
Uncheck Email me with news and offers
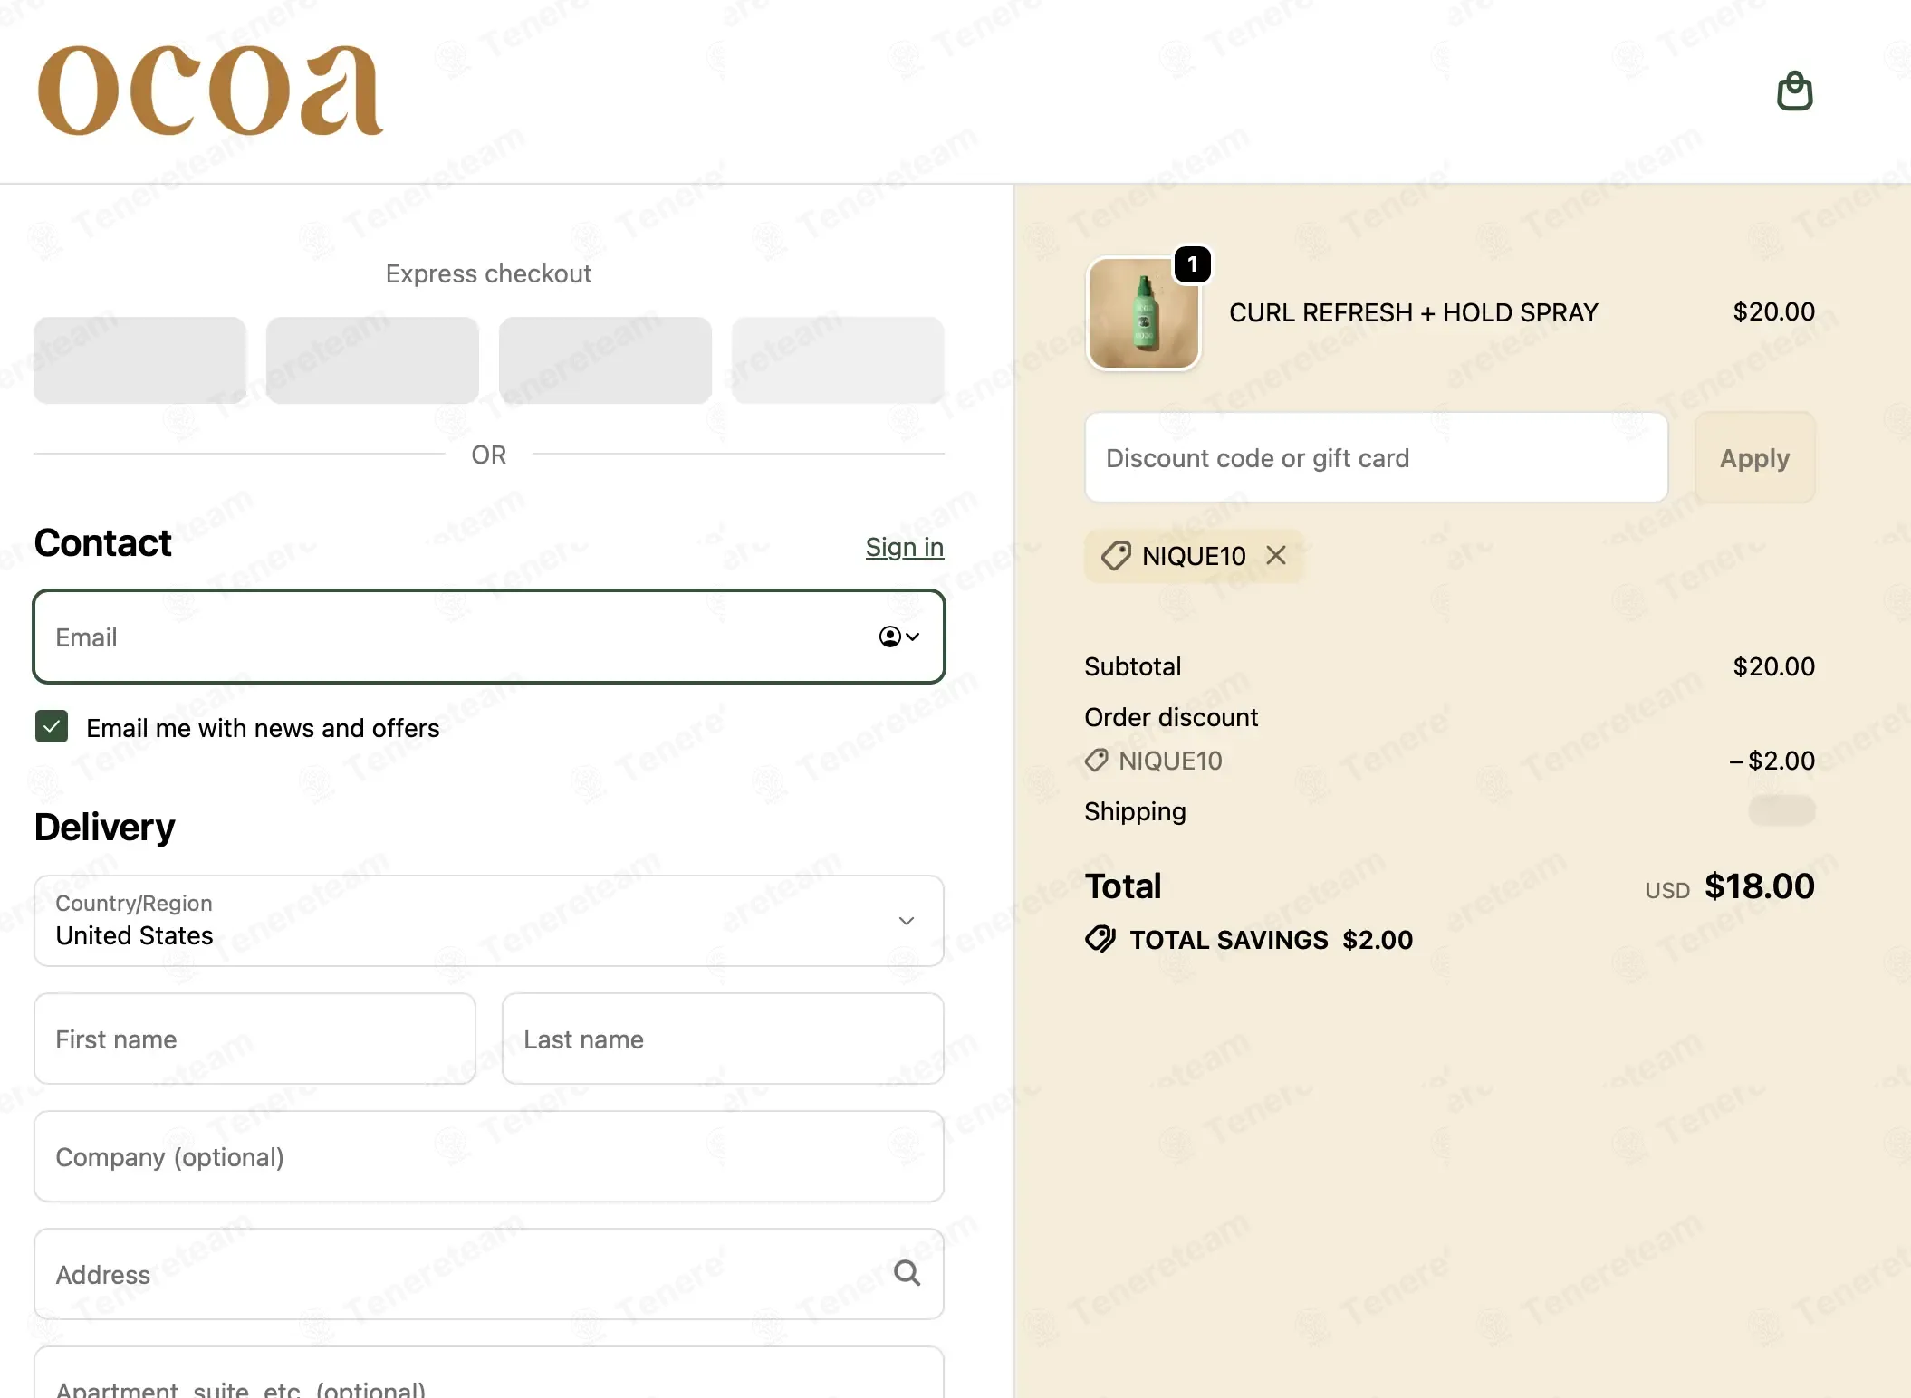(52, 726)
